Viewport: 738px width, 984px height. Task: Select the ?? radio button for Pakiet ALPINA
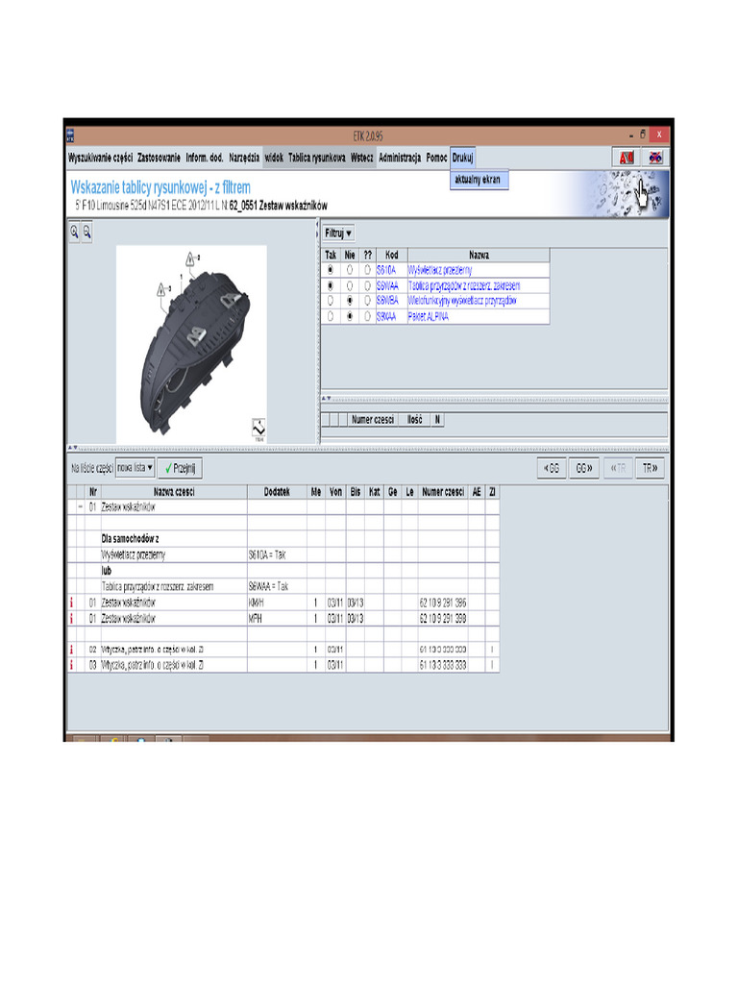click(367, 315)
